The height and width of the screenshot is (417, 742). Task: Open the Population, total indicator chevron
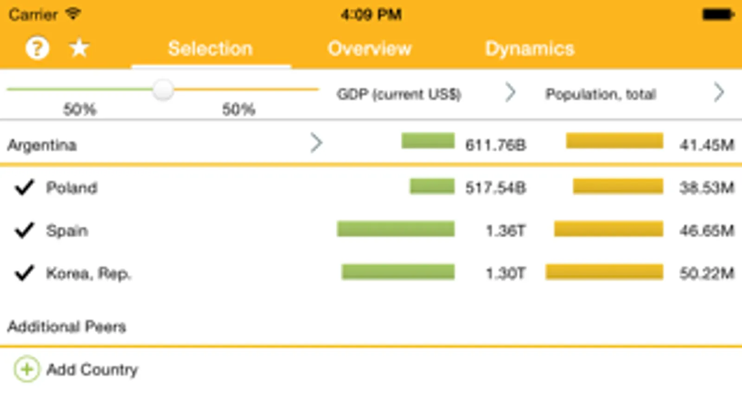click(719, 93)
